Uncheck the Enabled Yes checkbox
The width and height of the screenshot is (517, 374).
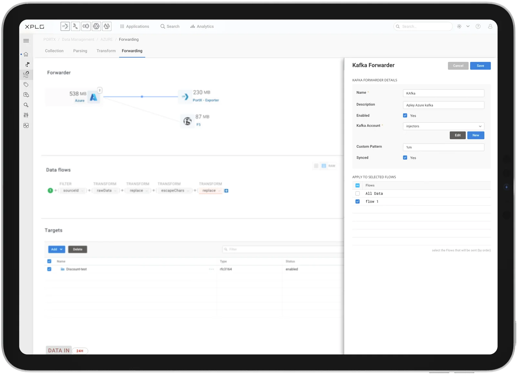pos(405,115)
